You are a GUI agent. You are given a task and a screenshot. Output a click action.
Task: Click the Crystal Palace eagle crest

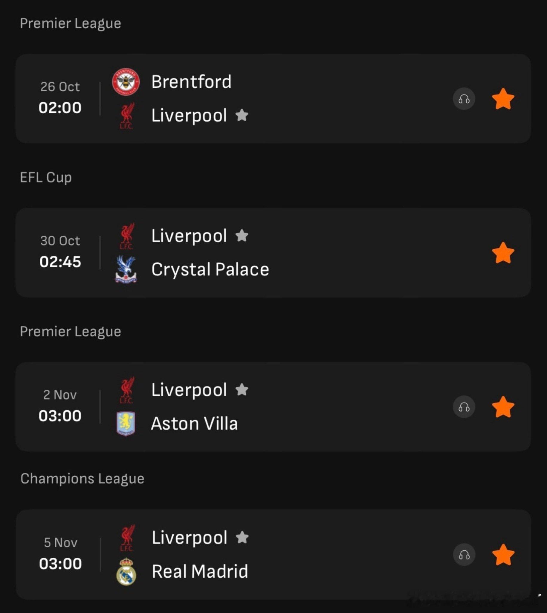click(126, 269)
